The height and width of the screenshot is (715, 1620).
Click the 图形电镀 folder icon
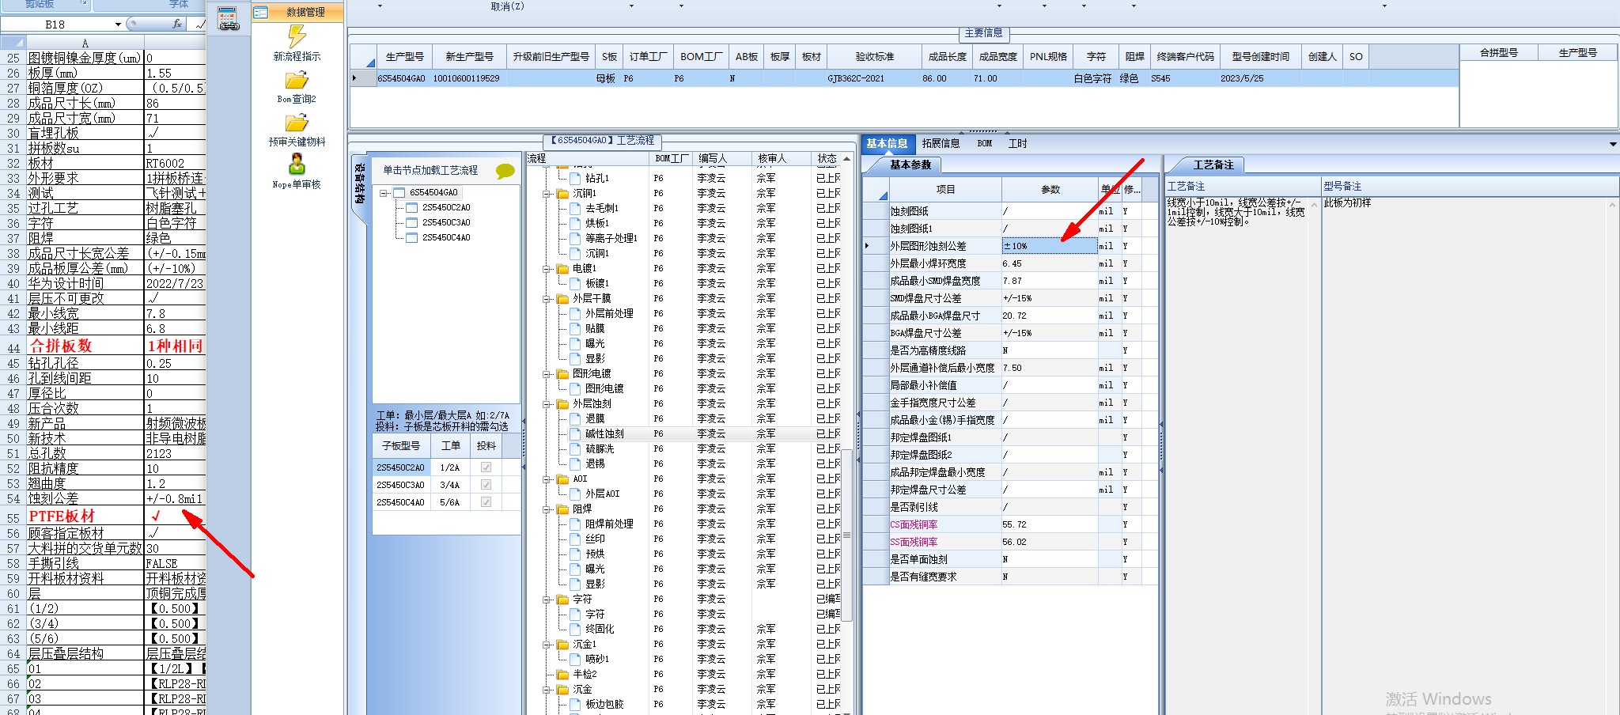point(562,374)
